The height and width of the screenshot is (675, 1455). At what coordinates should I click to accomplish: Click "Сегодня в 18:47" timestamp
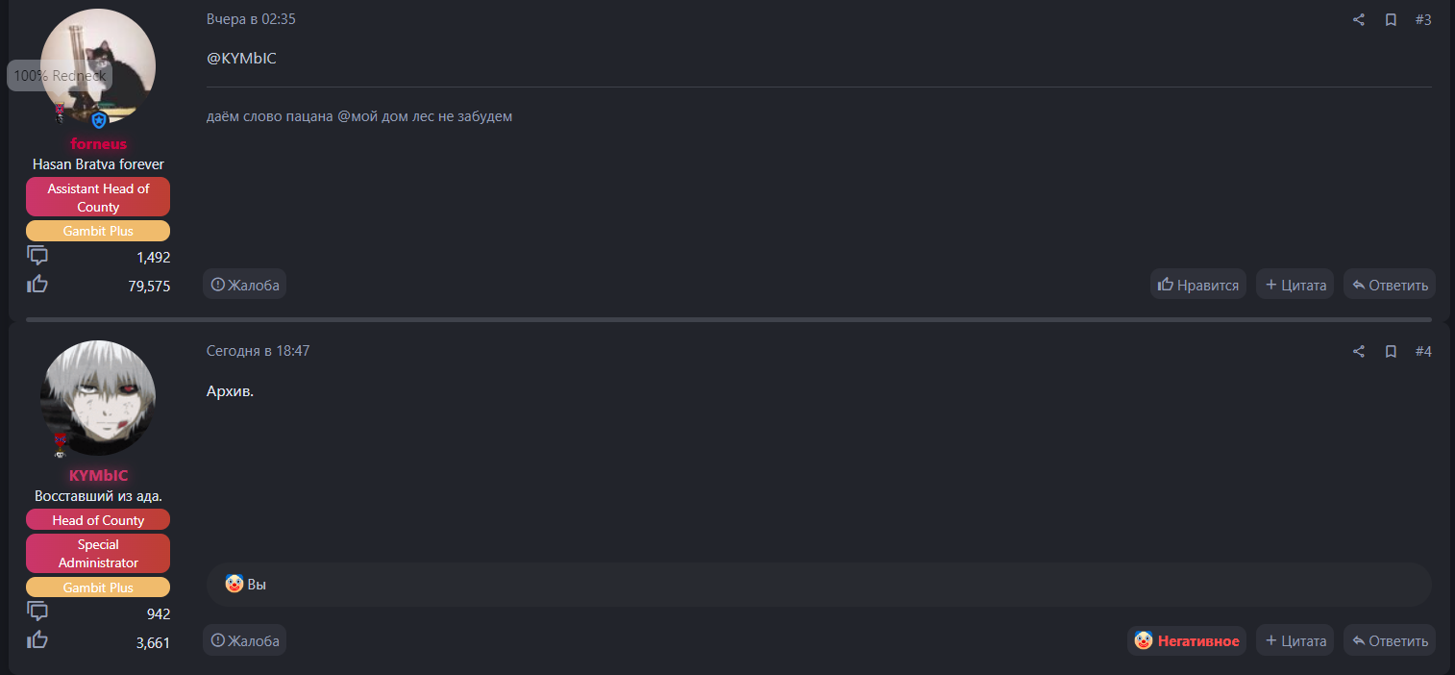[x=258, y=352]
